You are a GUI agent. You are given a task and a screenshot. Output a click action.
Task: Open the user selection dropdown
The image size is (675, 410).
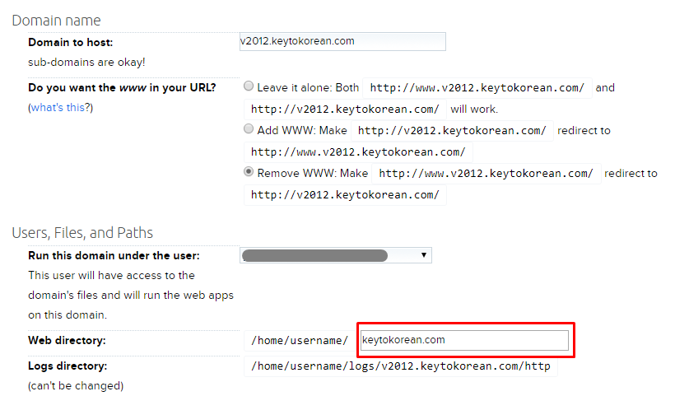click(x=336, y=255)
